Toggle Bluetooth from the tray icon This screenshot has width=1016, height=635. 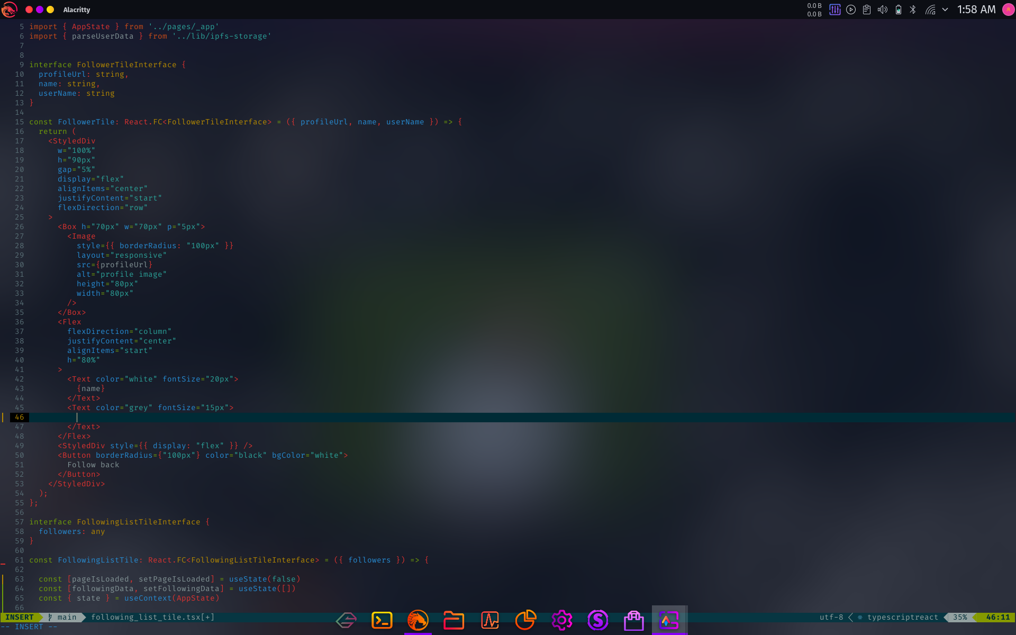(x=913, y=10)
